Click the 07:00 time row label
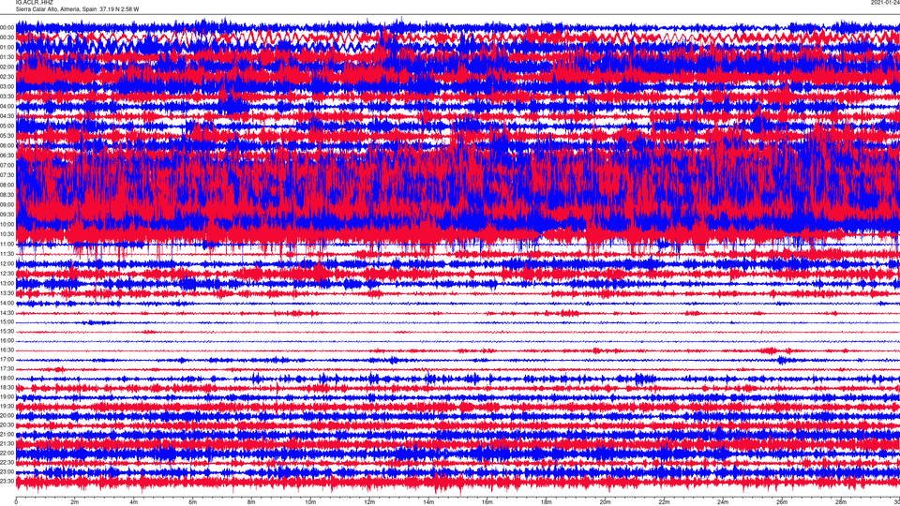The width and height of the screenshot is (900, 506). pyautogui.click(x=7, y=165)
